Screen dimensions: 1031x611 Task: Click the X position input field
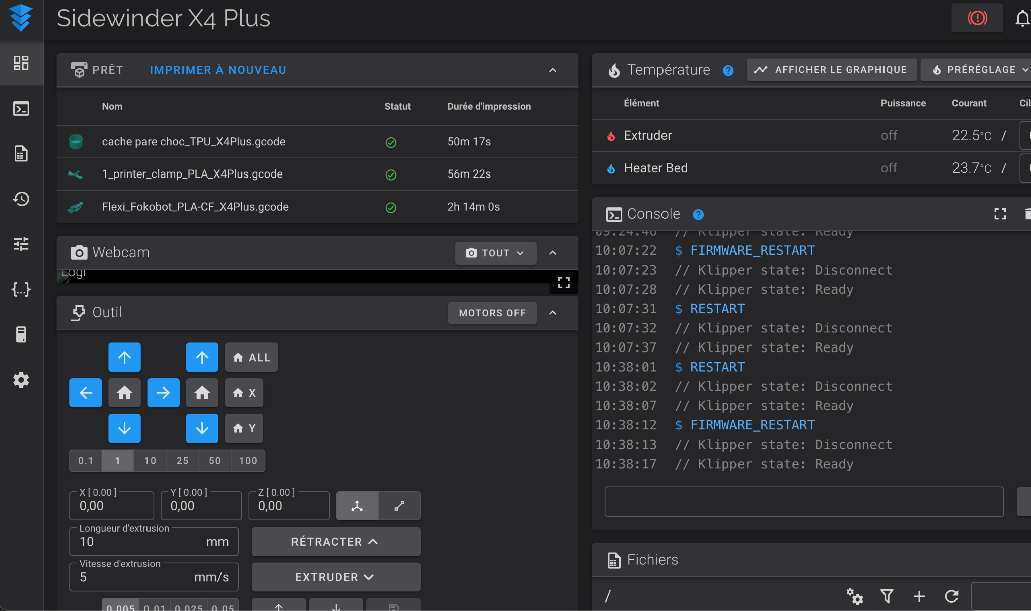(x=112, y=506)
